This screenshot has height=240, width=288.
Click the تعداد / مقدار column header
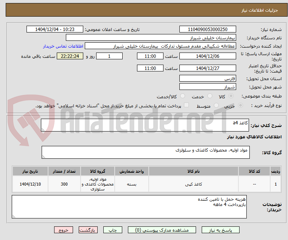pyautogui.click(x=64, y=171)
